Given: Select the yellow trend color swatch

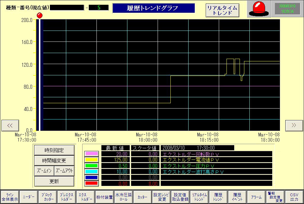Looking at the screenshot, I should (x=91, y=160).
